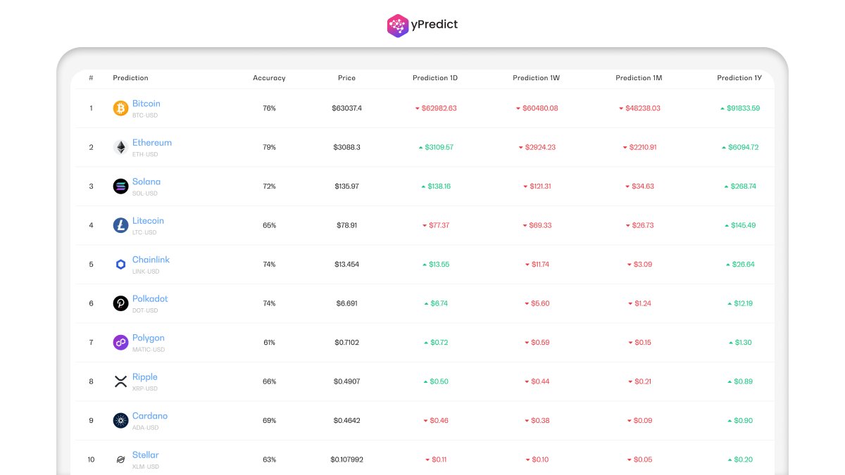Open the Polkadot prediction link

(x=150, y=298)
